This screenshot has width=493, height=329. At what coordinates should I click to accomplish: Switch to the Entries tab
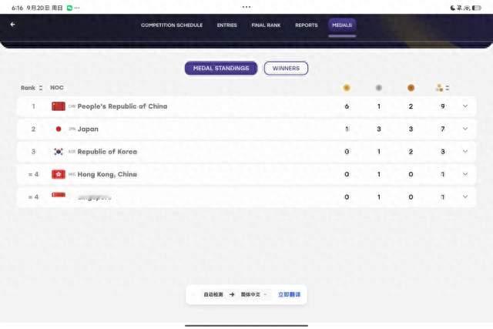(226, 25)
